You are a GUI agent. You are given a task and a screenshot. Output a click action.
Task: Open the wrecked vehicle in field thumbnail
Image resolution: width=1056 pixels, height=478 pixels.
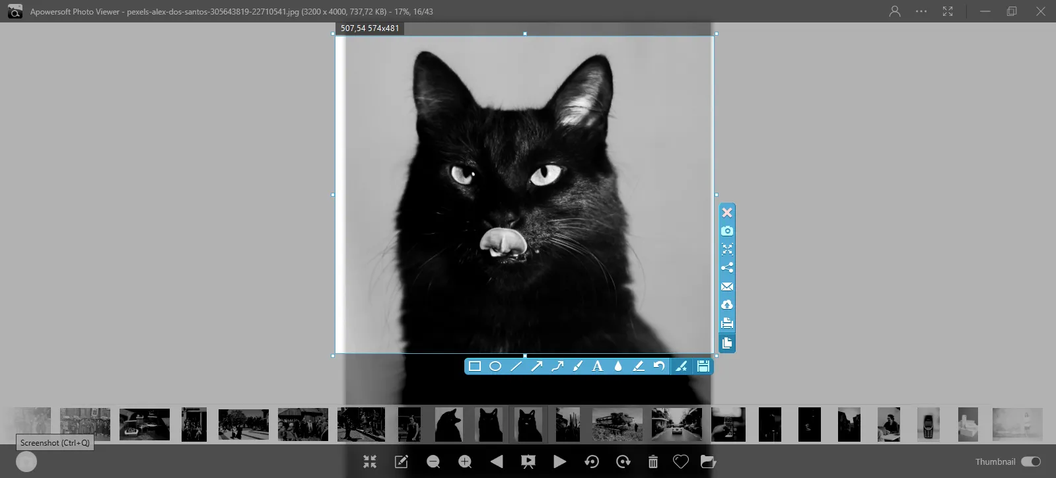[x=617, y=424]
